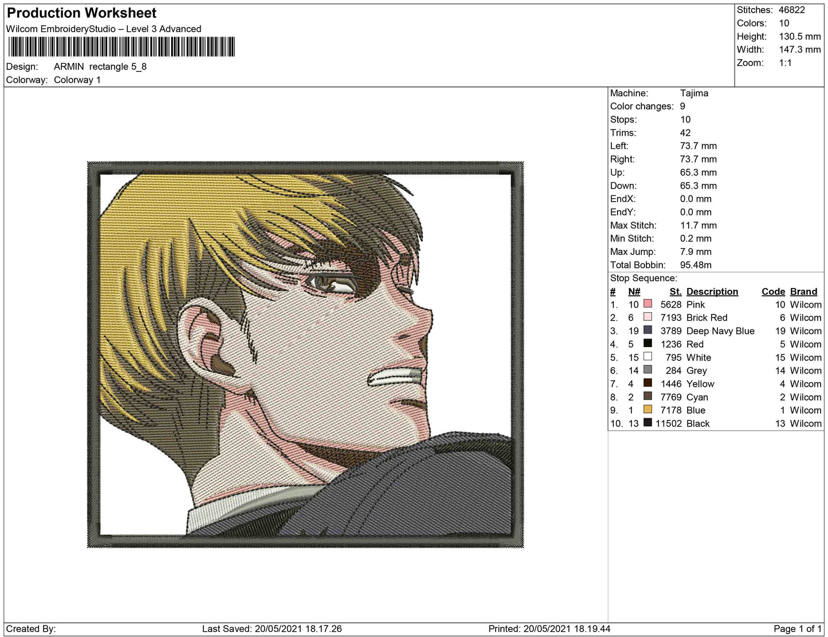Pick the Grey thread color swatch

pos(648,370)
